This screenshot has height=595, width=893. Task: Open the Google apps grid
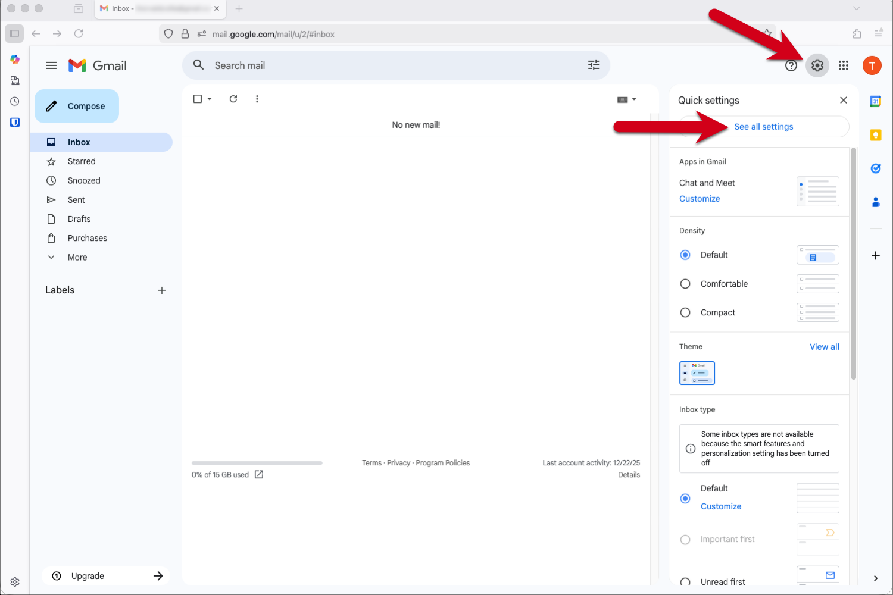(844, 65)
